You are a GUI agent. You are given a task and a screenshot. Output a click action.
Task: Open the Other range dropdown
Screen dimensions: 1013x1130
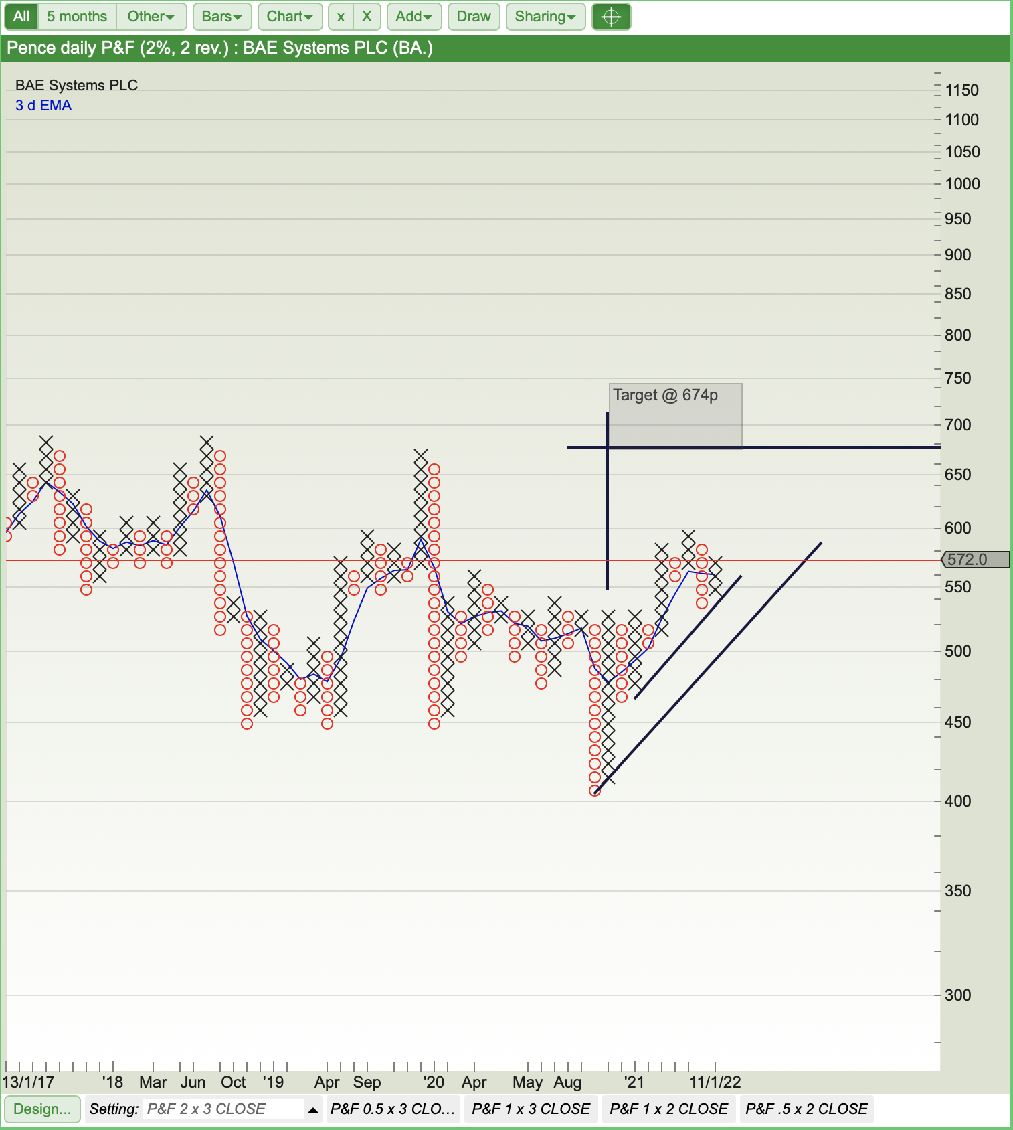click(151, 17)
